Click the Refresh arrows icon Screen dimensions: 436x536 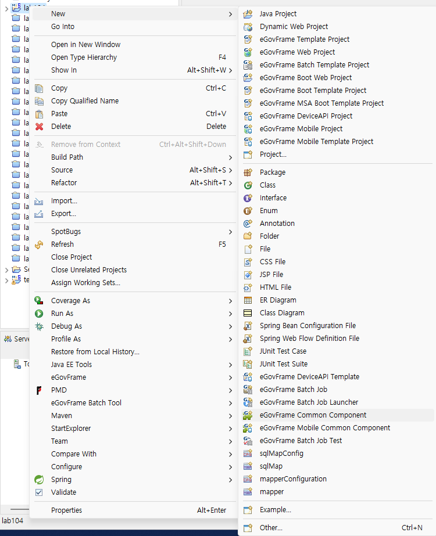(40, 244)
